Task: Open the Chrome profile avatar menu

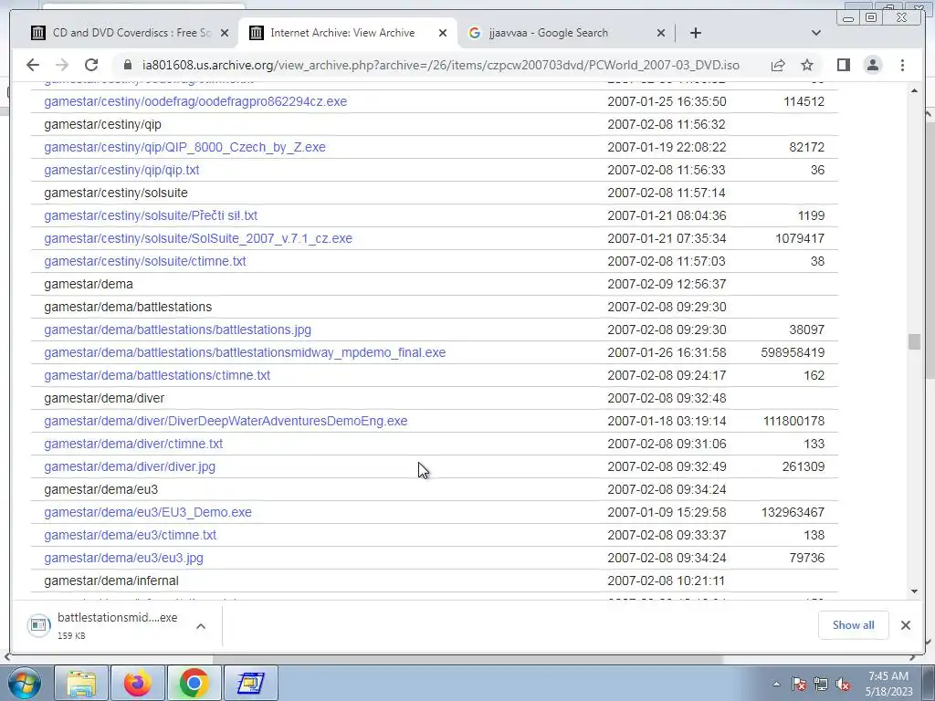Action: 873,65
